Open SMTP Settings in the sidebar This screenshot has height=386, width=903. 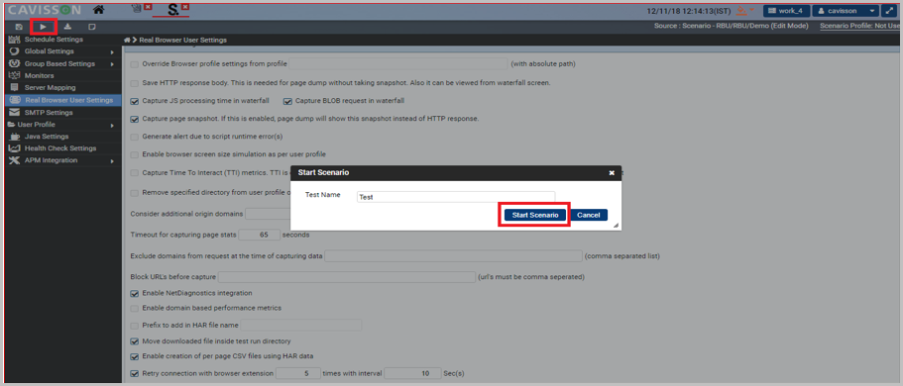[x=49, y=113]
